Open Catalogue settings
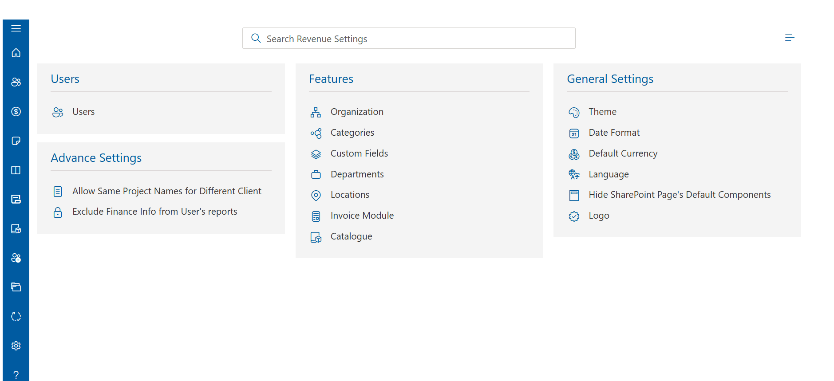Image resolution: width=834 pixels, height=381 pixels. (352, 236)
